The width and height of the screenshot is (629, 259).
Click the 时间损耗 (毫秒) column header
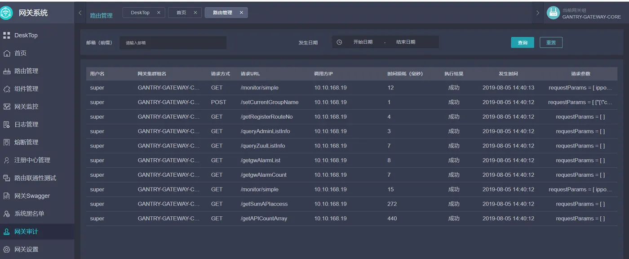click(x=405, y=74)
